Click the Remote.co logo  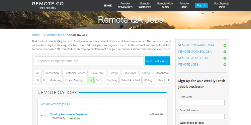[x=48, y=5]
